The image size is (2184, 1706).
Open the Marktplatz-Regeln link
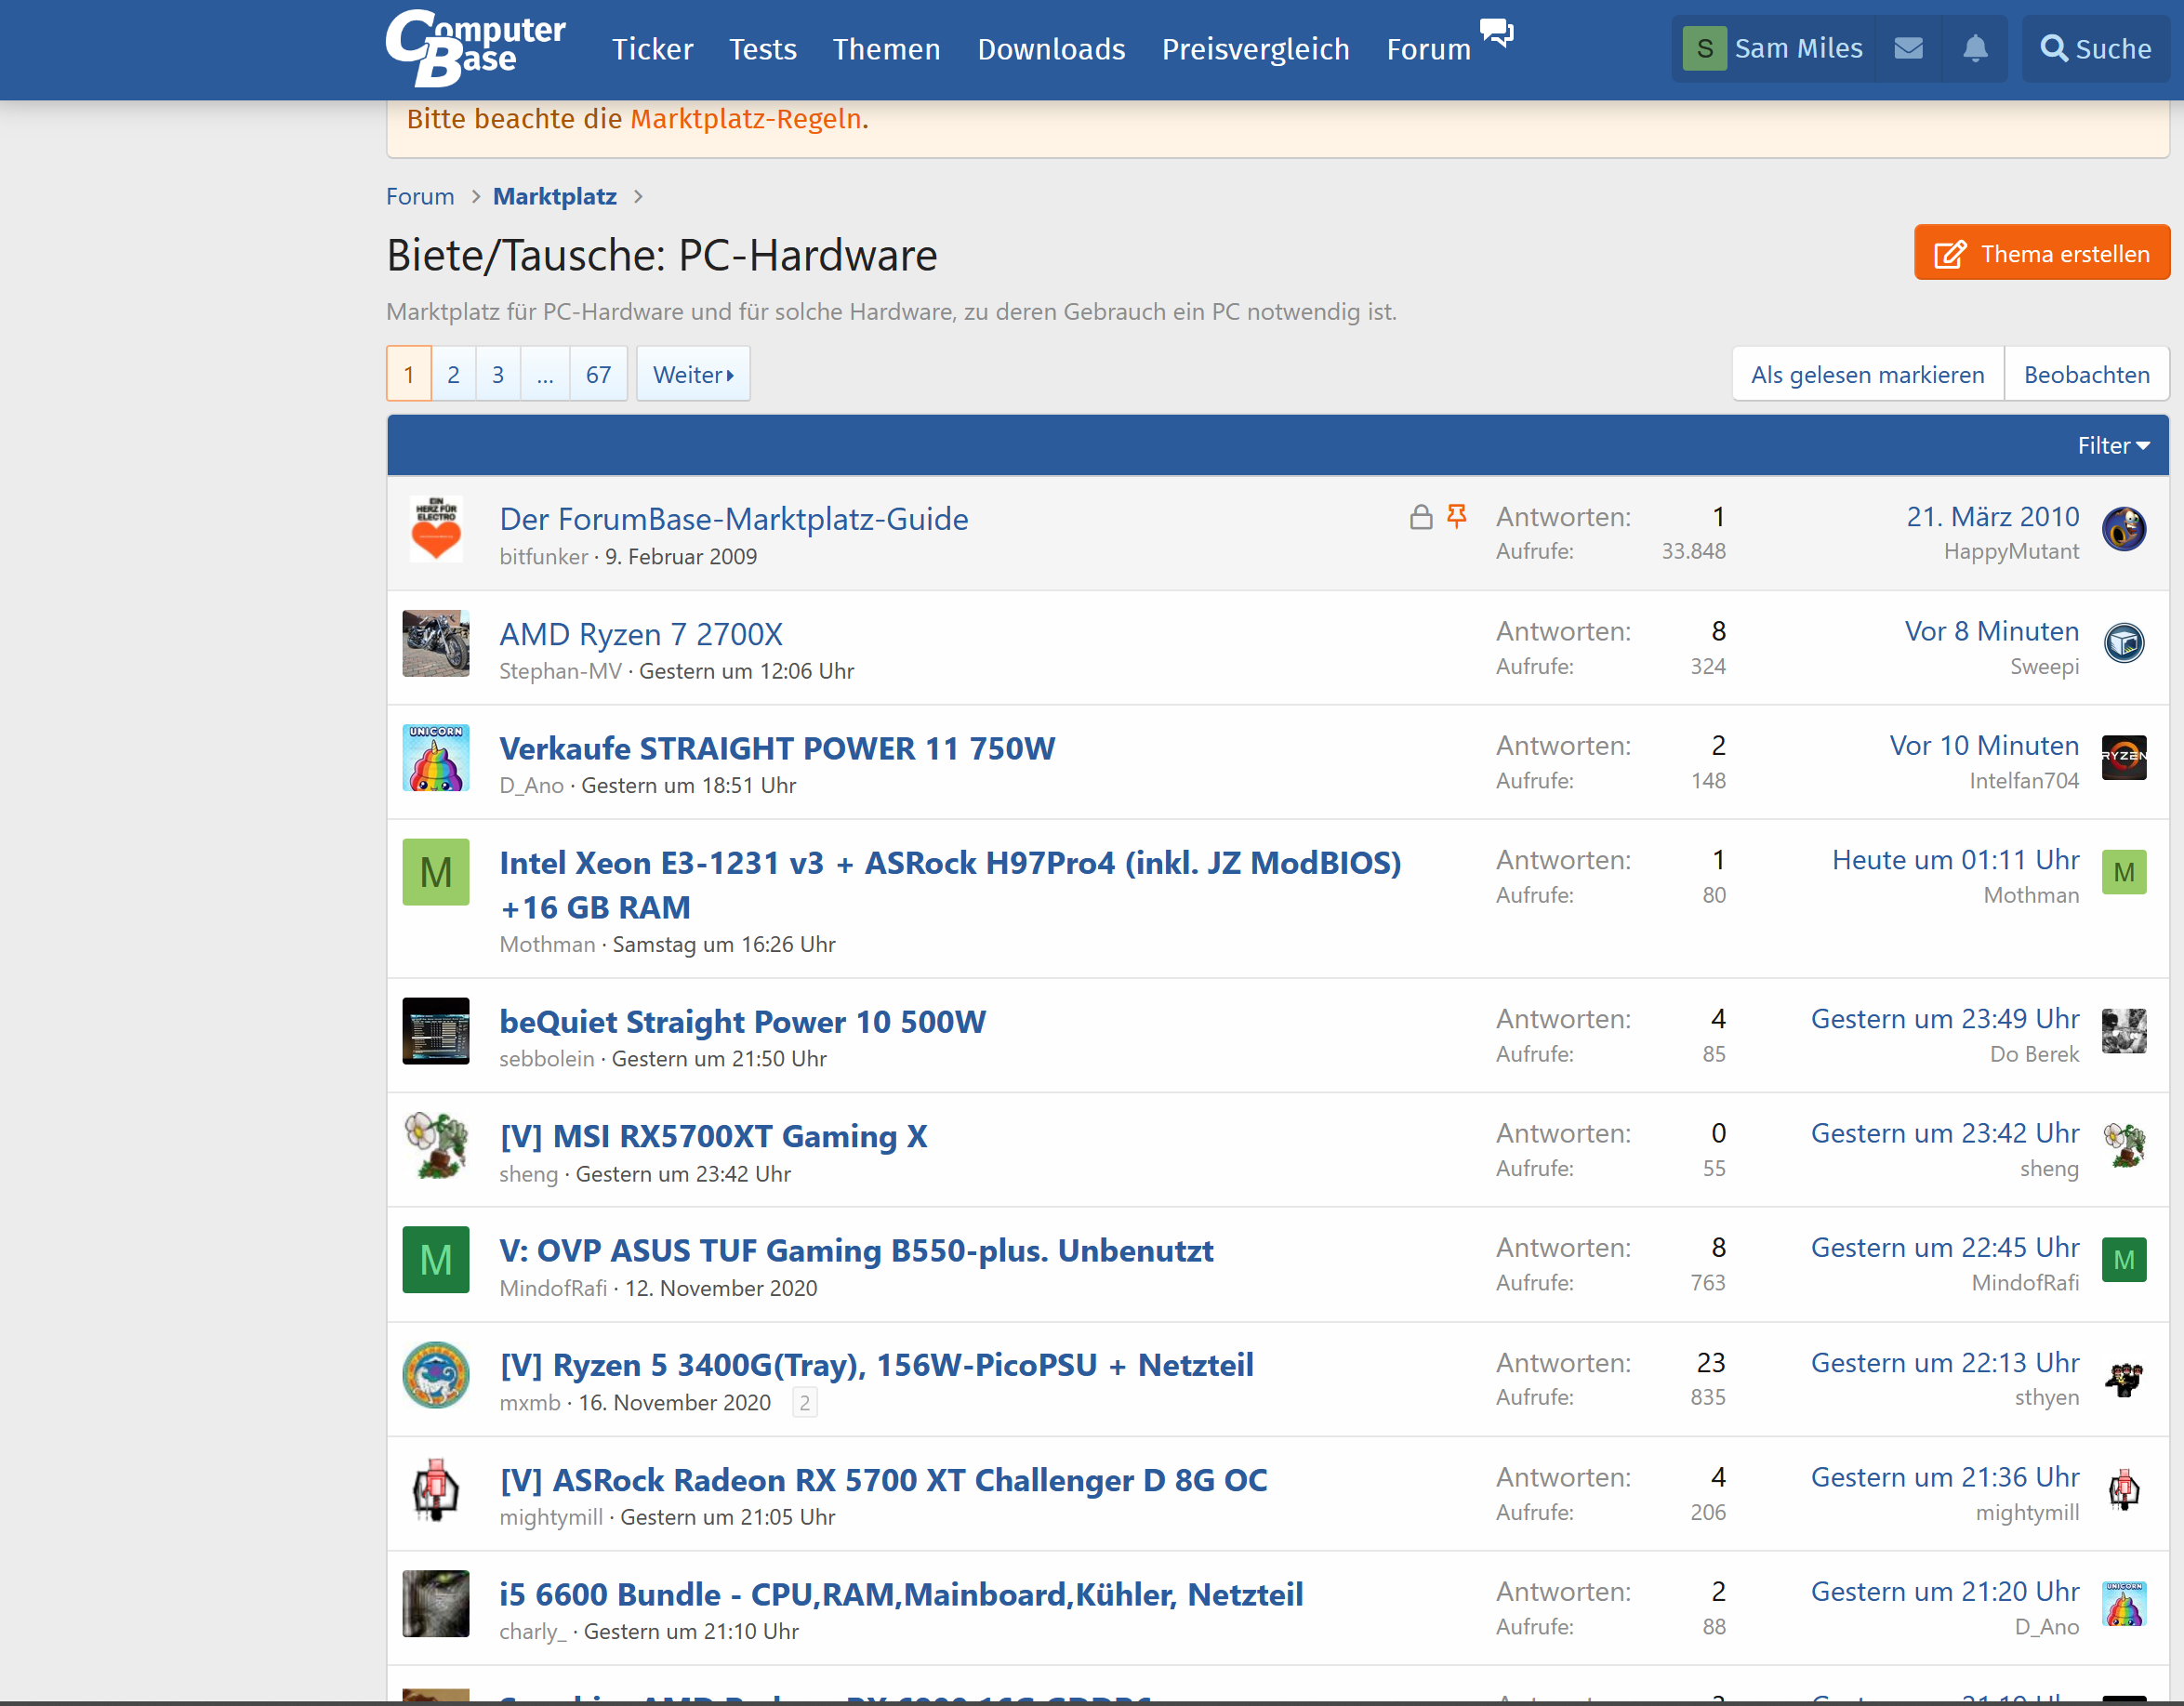746,119
